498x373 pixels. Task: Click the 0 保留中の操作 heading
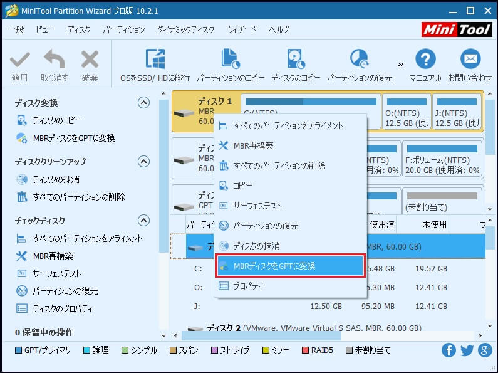click(x=44, y=332)
